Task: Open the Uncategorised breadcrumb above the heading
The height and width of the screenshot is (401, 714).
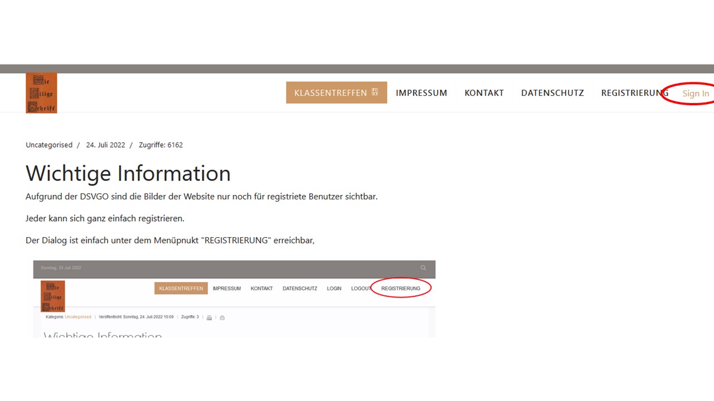Action: (x=49, y=145)
